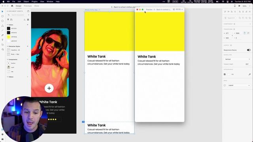Image resolution: width=253 pixels, height=142 pixels.
Task: Click the plus button on the model photo
Action: tap(49, 88)
